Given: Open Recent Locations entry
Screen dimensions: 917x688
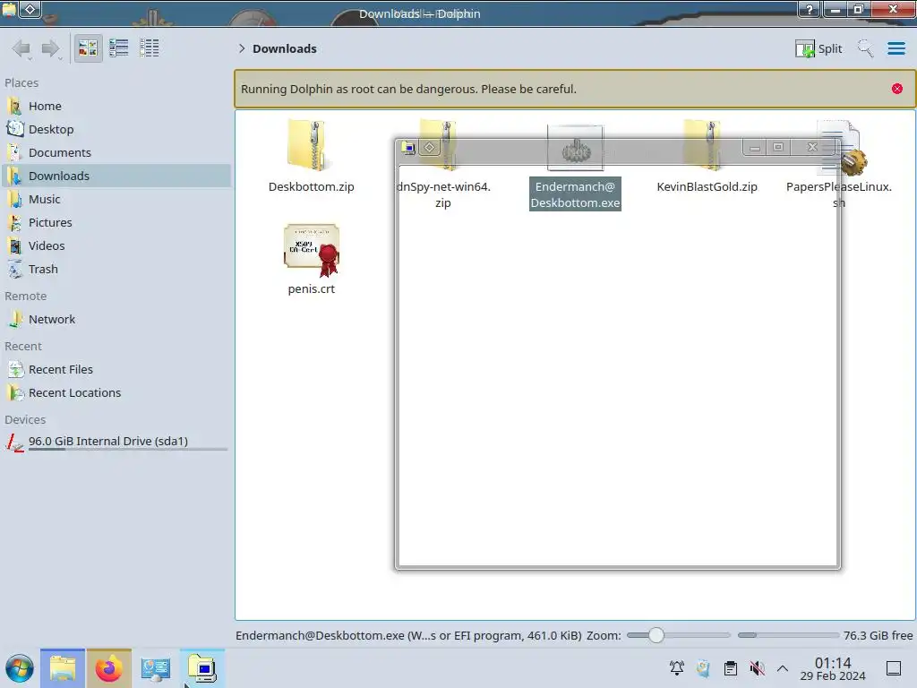Looking at the screenshot, I should click(116, 393).
